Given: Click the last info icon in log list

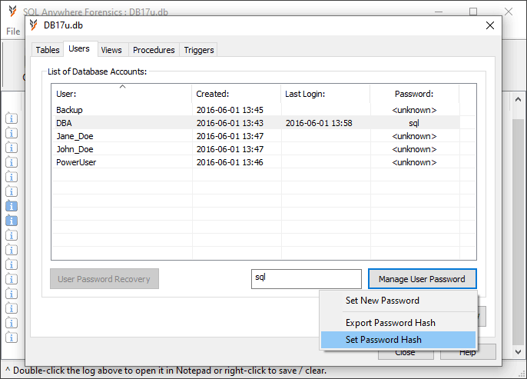Looking at the screenshot, I should click(12, 337).
